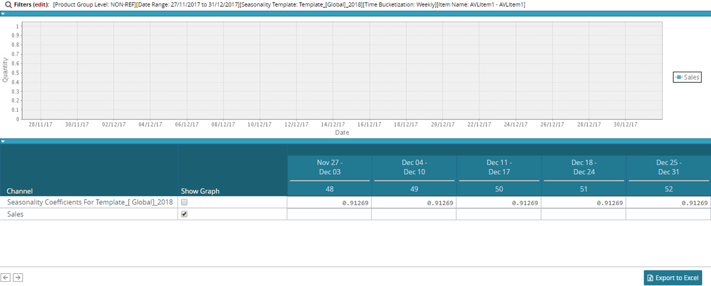Select the Dec 04 - Dec 10 column header
Image resolution: width=711 pixels, height=286 pixels.
coord(414,167)
